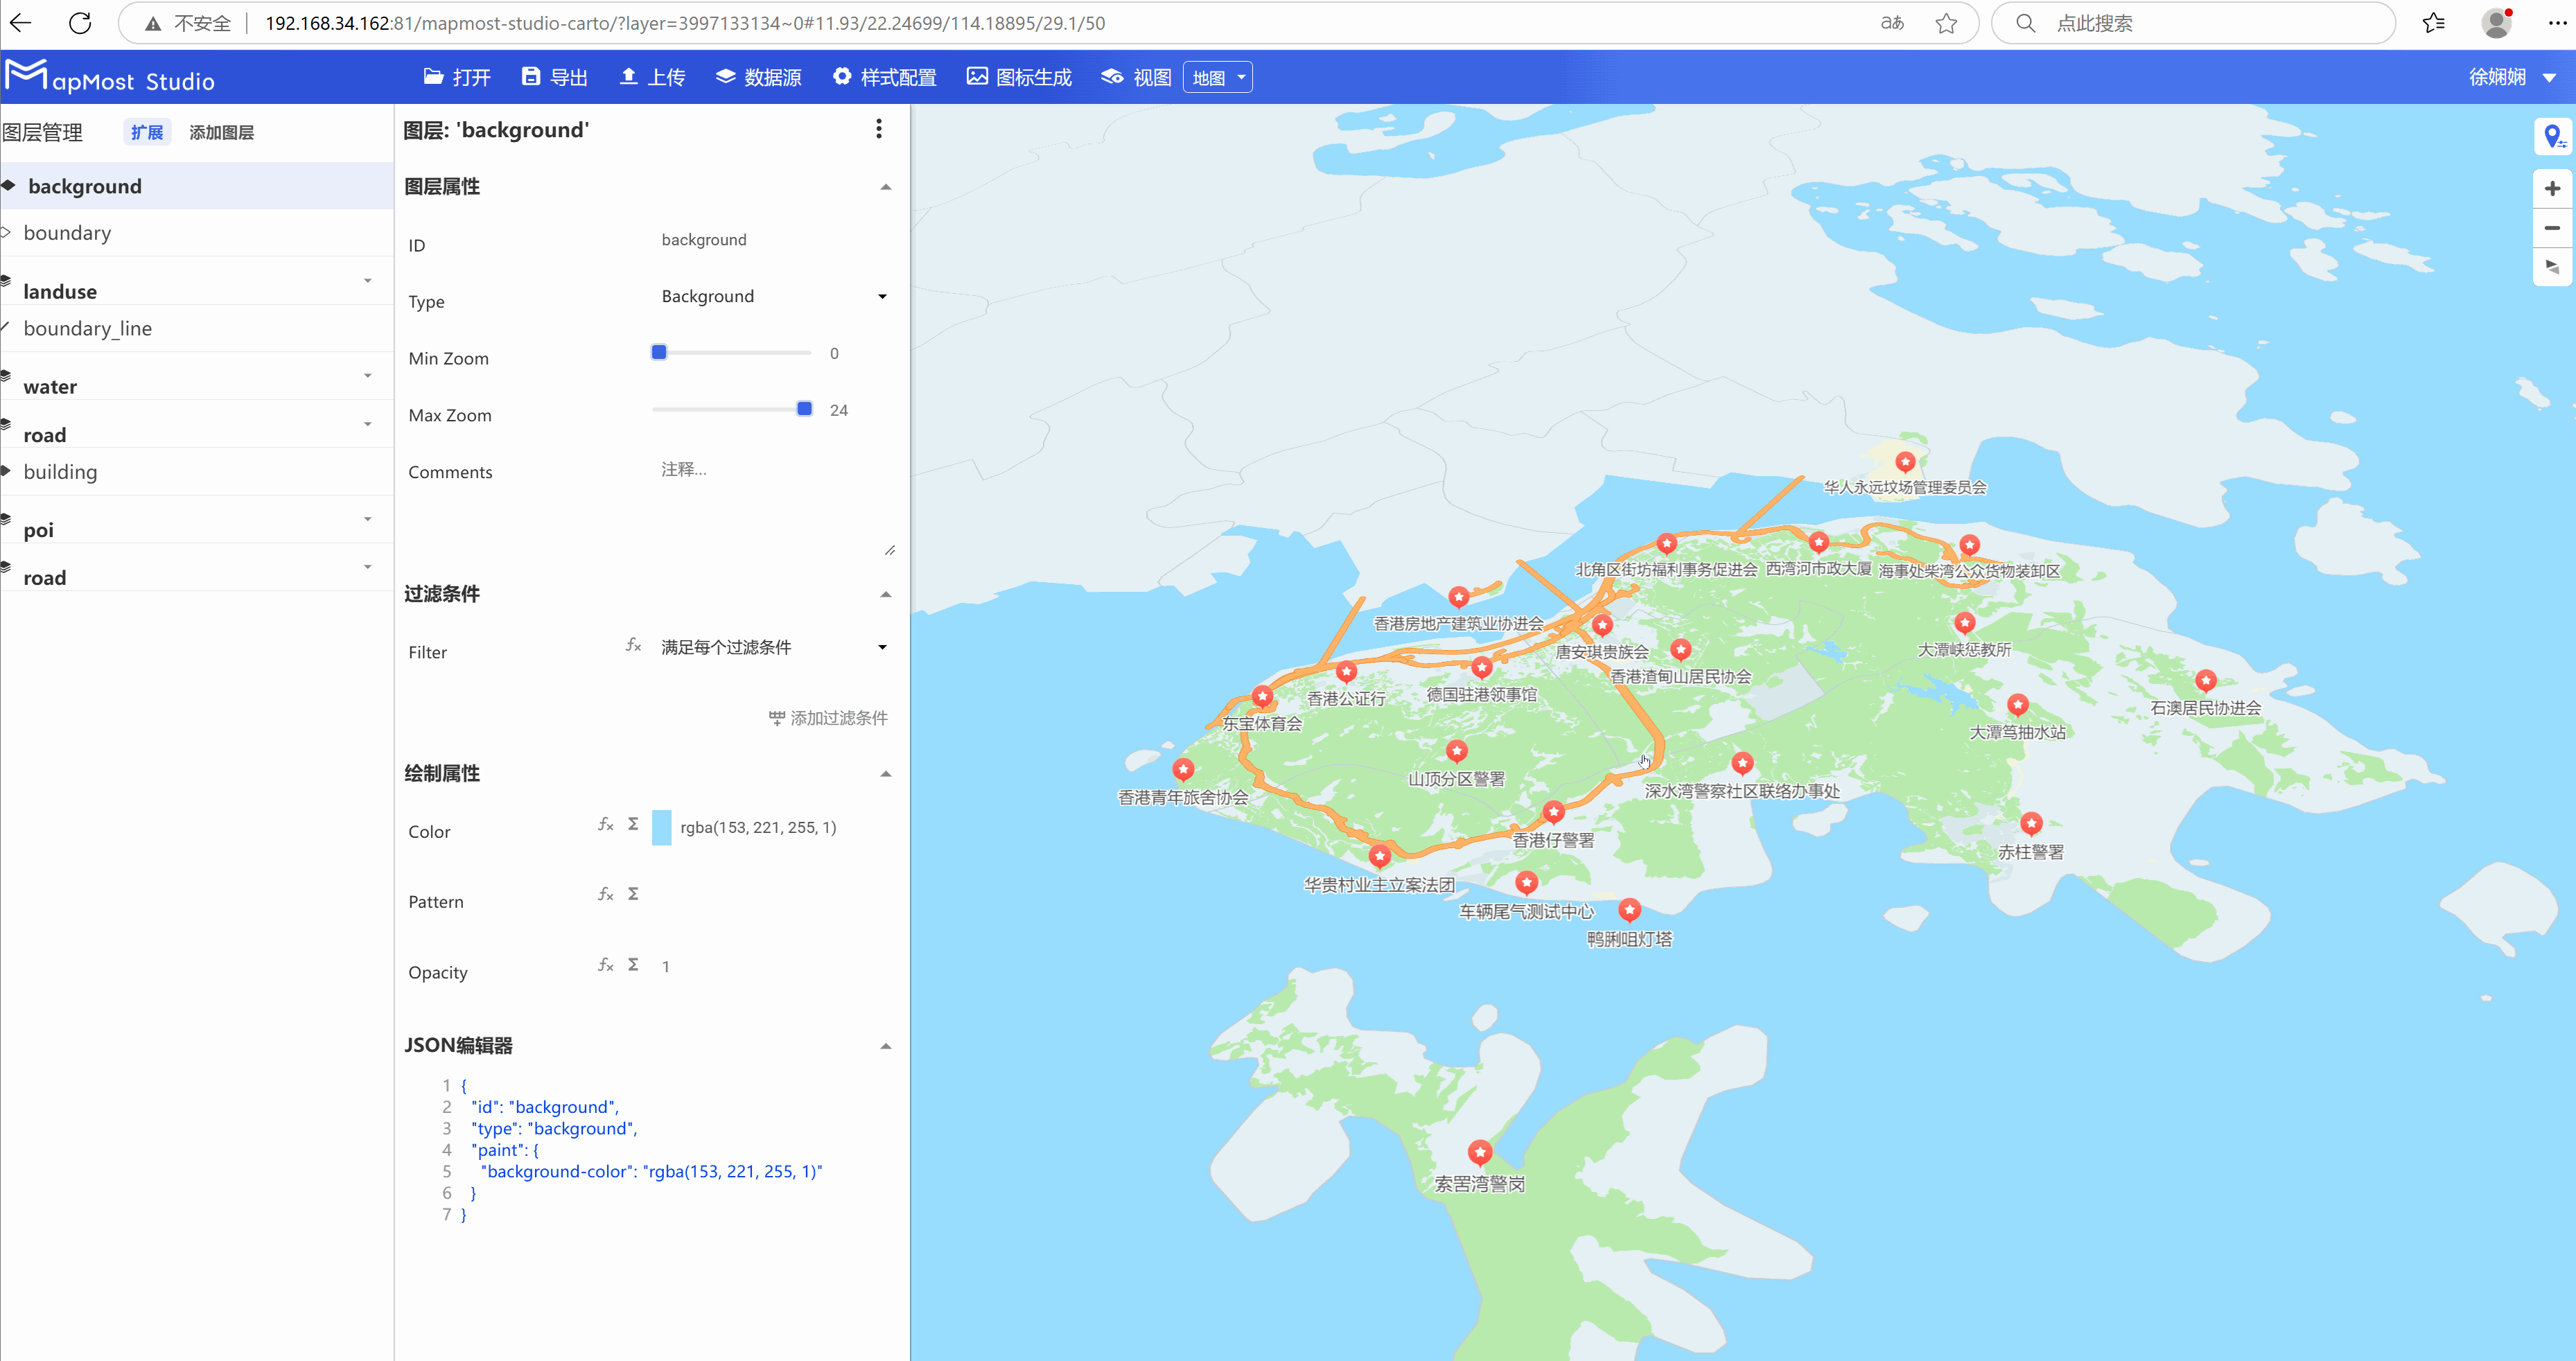Open the 样式配置 style settings
The width and height of the screenshot is (2576, 1361).
[884, 76]
